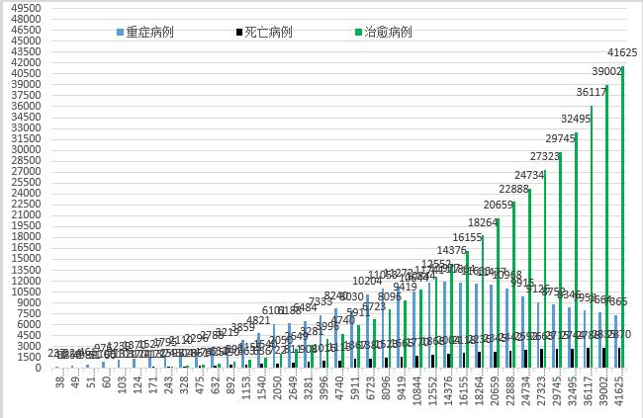Select the blue 重症病例 legend swatch
Screen dimensions: 643x418
click(x=120, y=32)
